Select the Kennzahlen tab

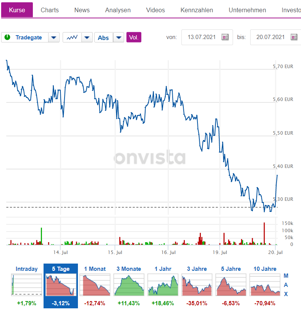tap(197, 10)
